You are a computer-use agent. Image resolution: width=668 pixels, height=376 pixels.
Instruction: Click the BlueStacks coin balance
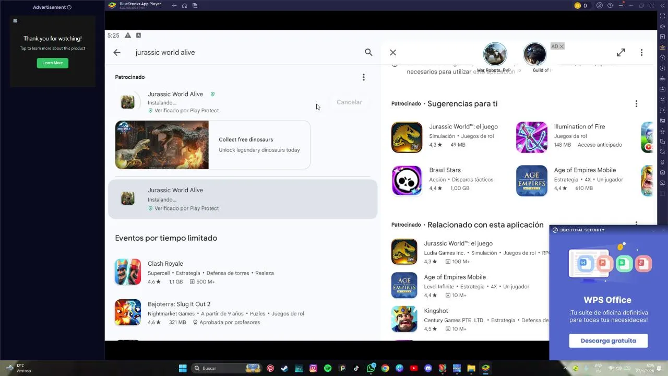click(x=581, y=6)
